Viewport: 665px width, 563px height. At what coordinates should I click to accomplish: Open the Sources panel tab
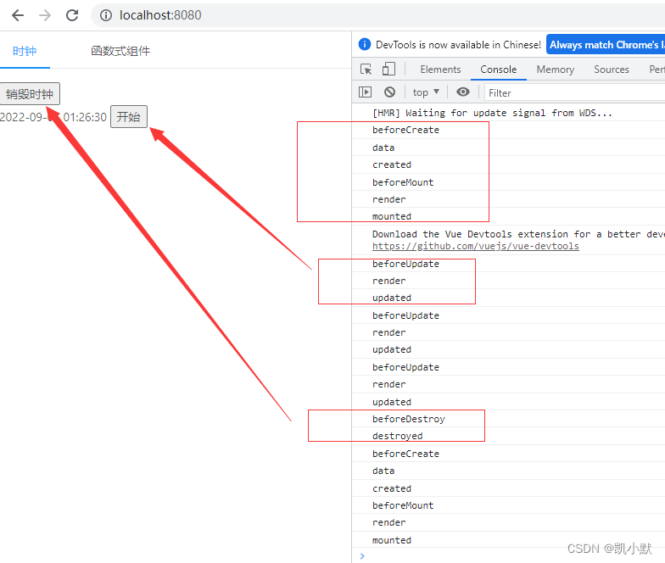point(611,70)
